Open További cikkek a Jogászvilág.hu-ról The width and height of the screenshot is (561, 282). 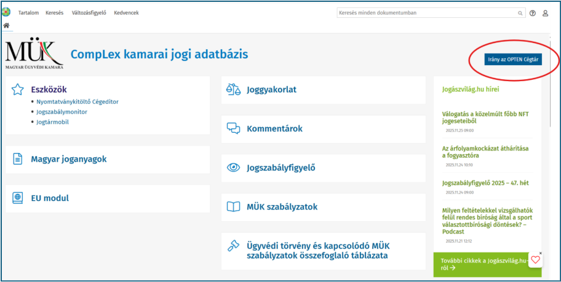pyautogui.click(x=483, y=264)
